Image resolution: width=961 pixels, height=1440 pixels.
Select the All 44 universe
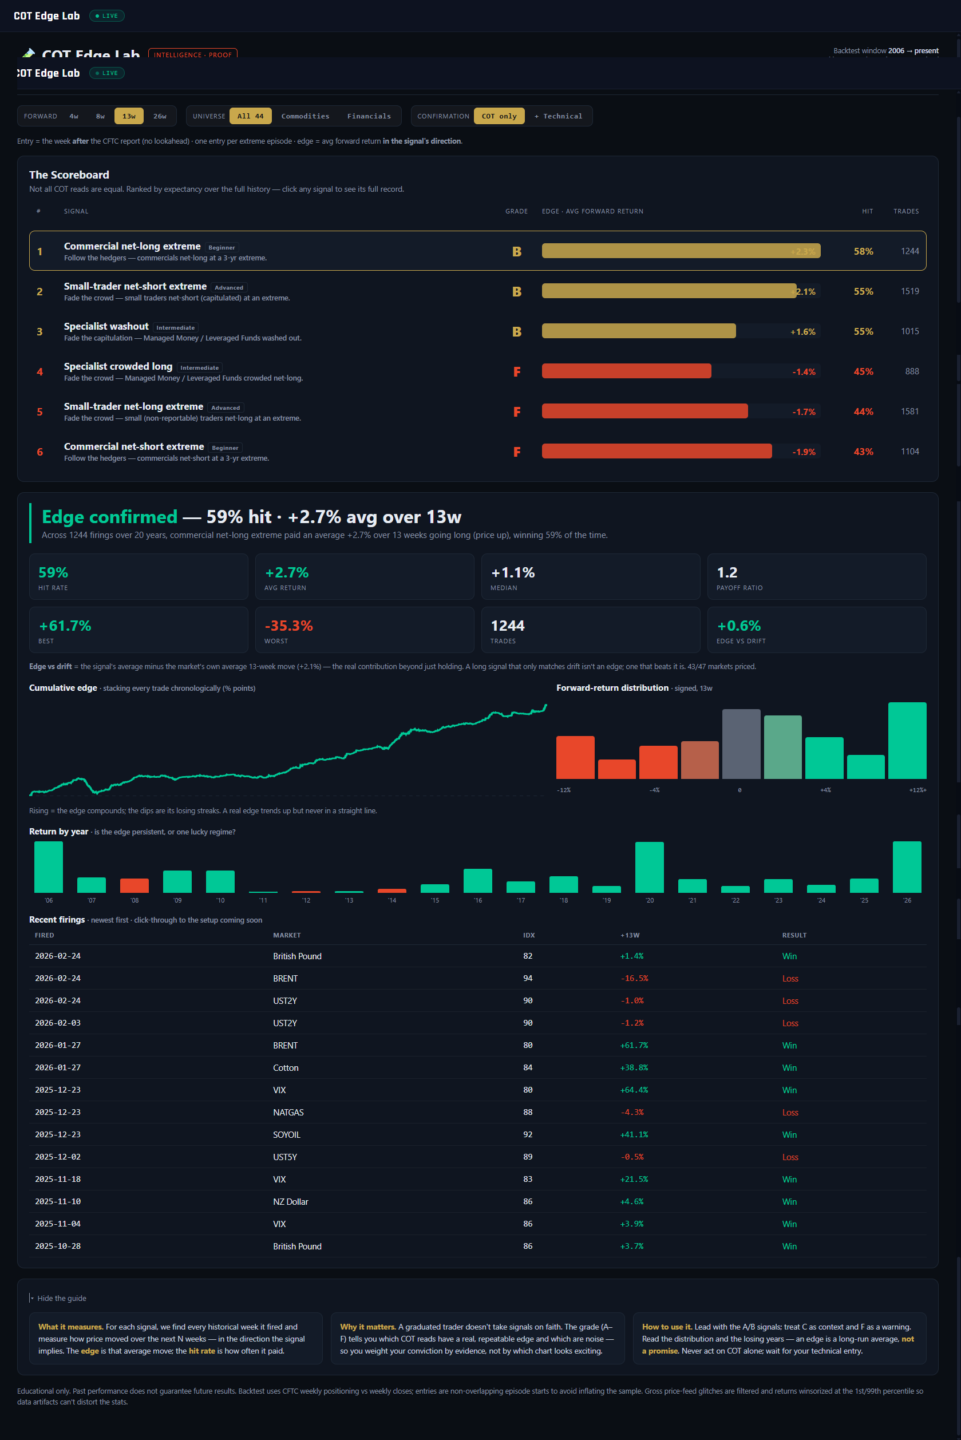pos(251,116)
